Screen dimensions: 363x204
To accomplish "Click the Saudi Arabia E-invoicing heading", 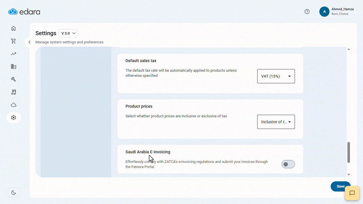I will (x=148, y=152).
